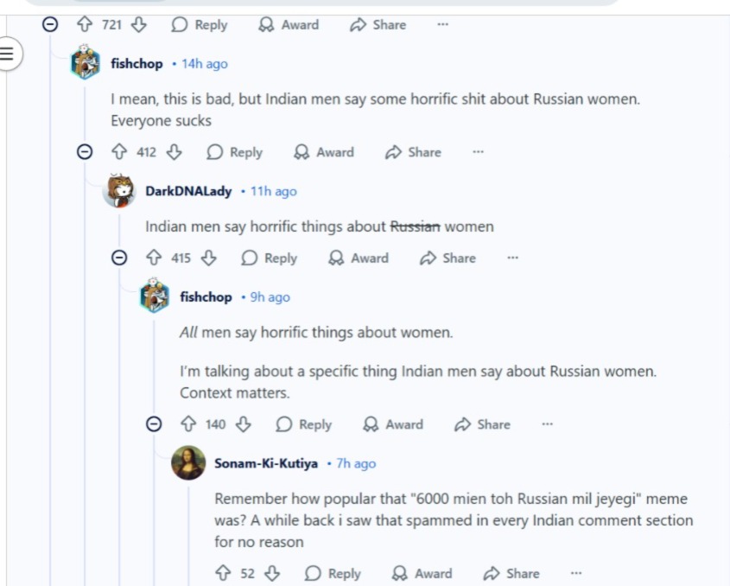Screen dimensions: 730x586
Task: Collapse fishchop's comment thread with 412 votes
Action: pyautogui.click(x=85, y=152)
